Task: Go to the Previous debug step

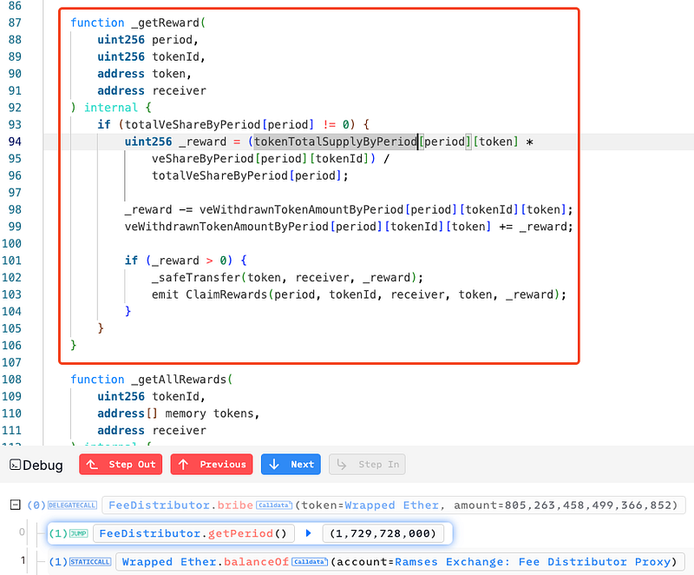Action: click(x=212, y=465)
